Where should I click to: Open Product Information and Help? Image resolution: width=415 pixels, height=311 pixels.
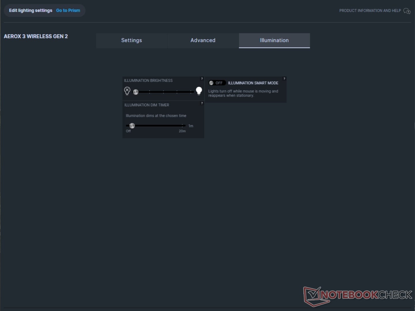pos(370,11)
